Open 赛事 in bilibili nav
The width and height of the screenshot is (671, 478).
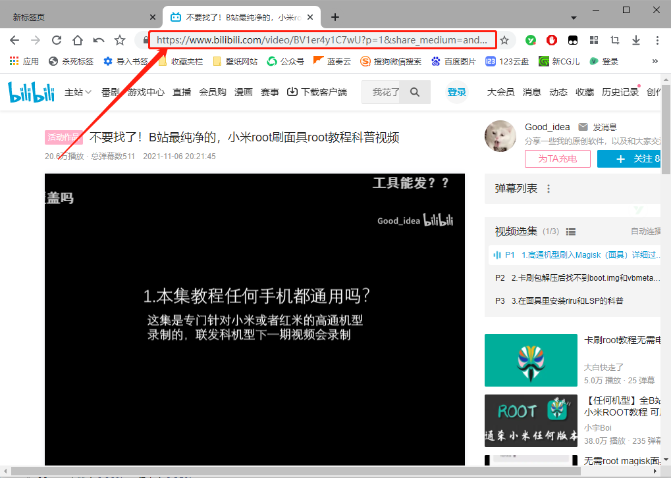[x=269, y=92]
